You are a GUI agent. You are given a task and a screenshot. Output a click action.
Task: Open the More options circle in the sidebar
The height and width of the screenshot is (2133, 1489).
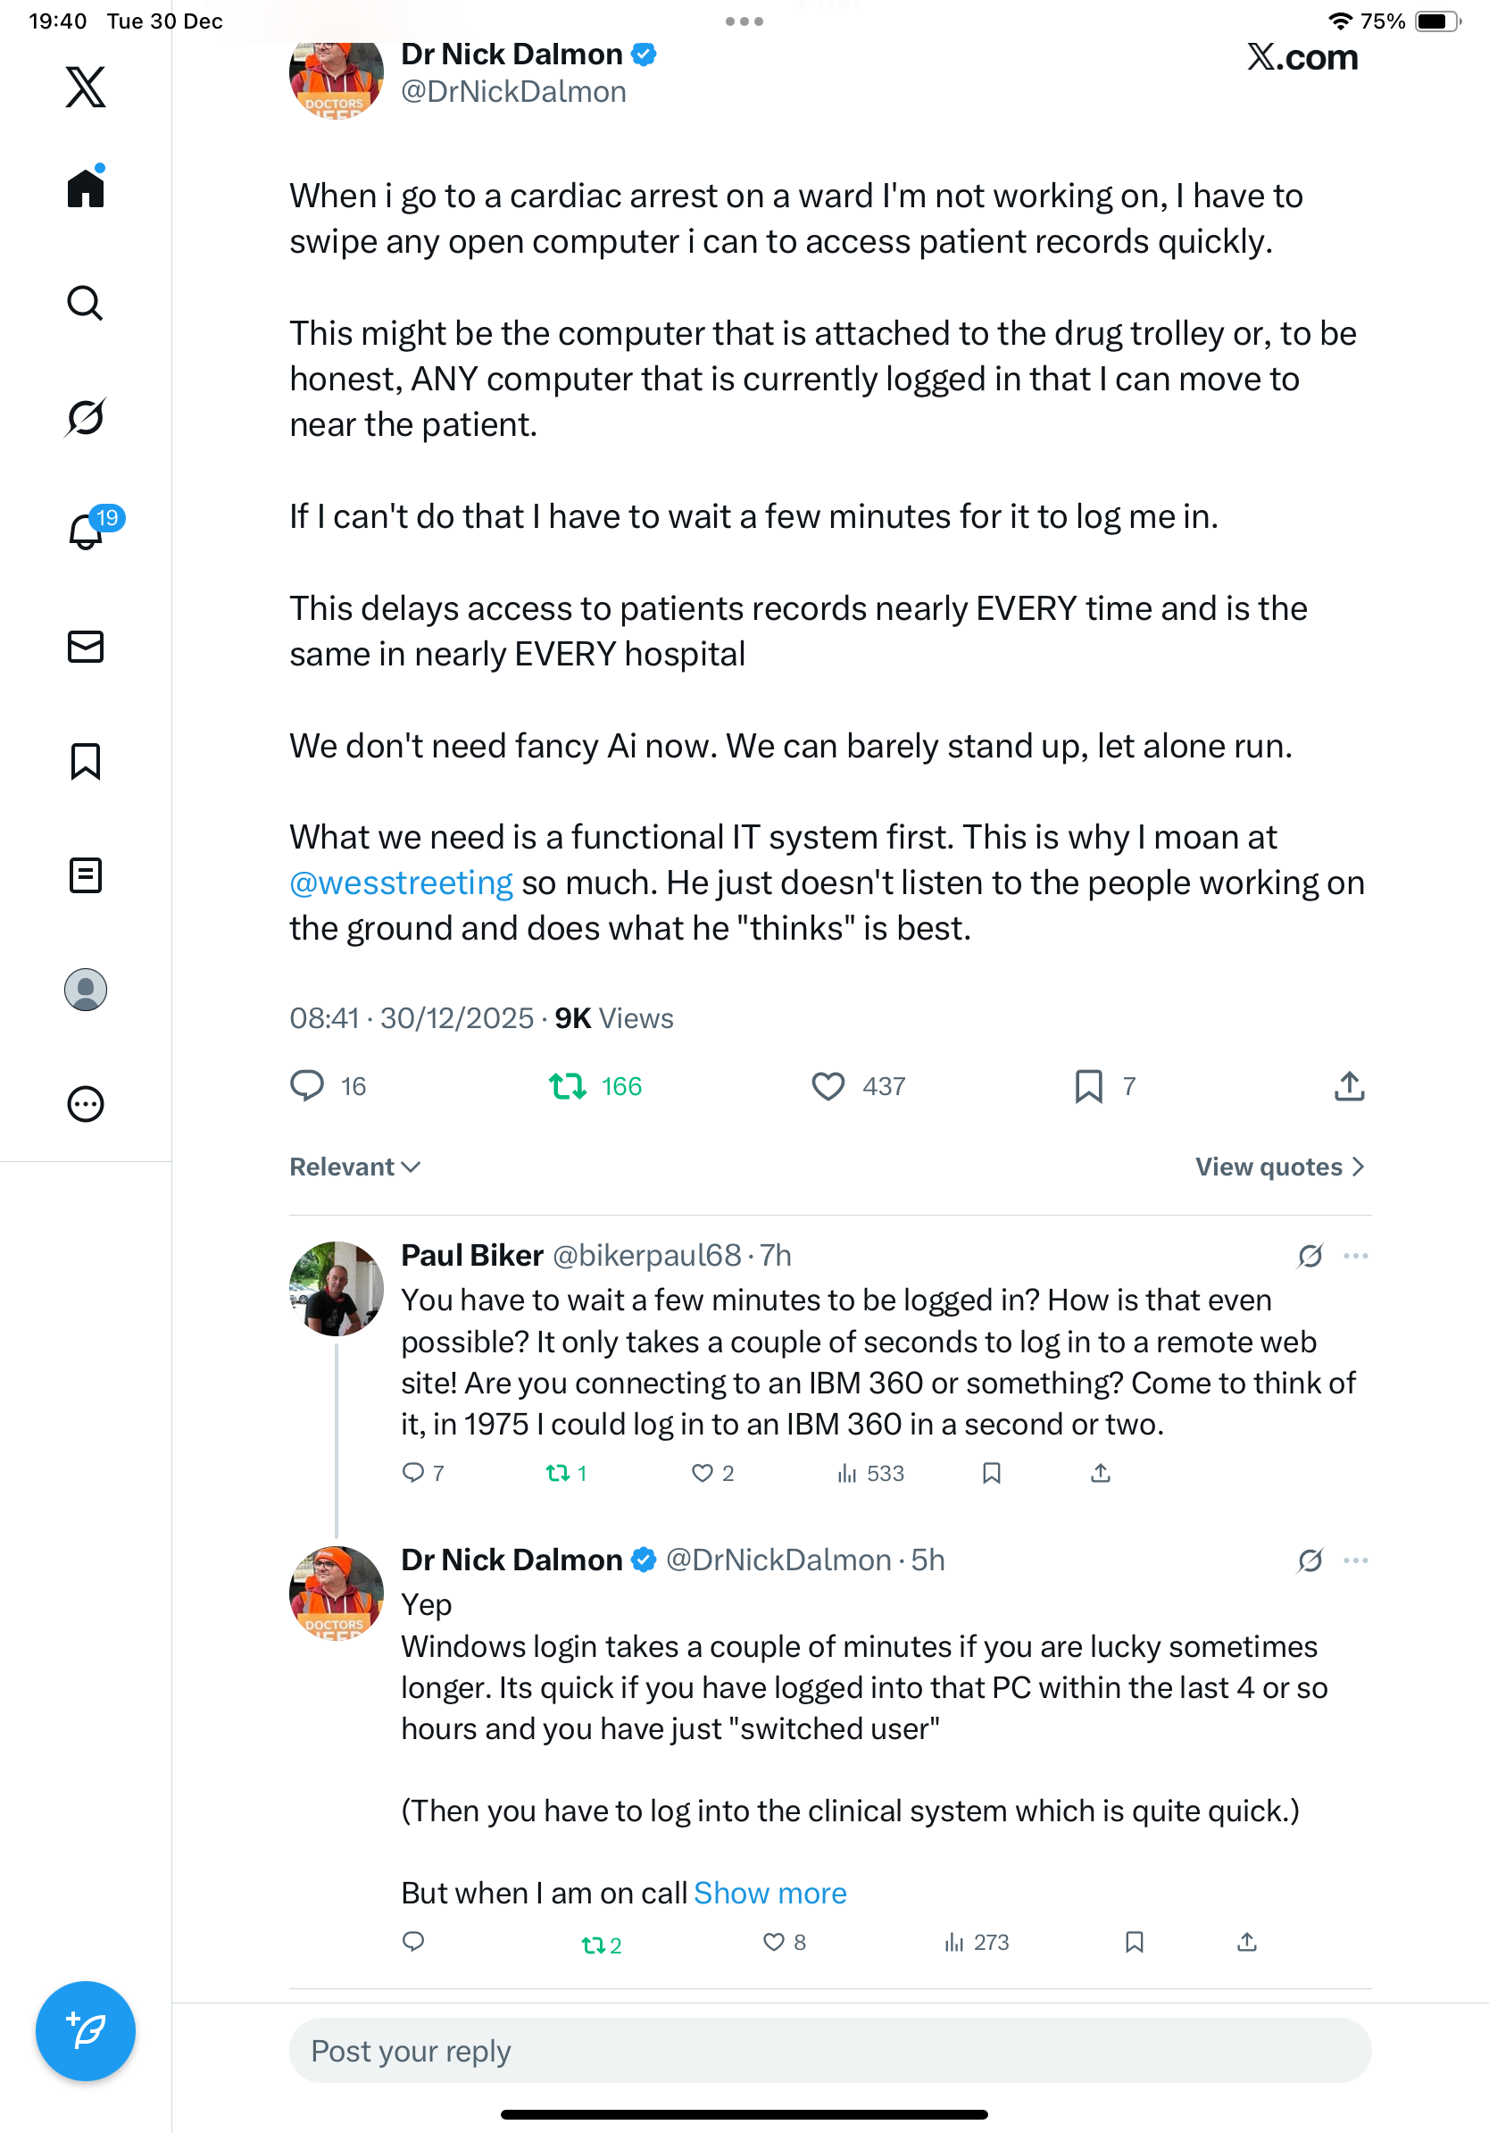pos(86,1105)
